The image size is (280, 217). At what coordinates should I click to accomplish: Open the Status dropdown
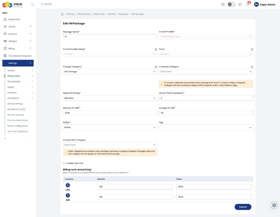pos(110,128)
